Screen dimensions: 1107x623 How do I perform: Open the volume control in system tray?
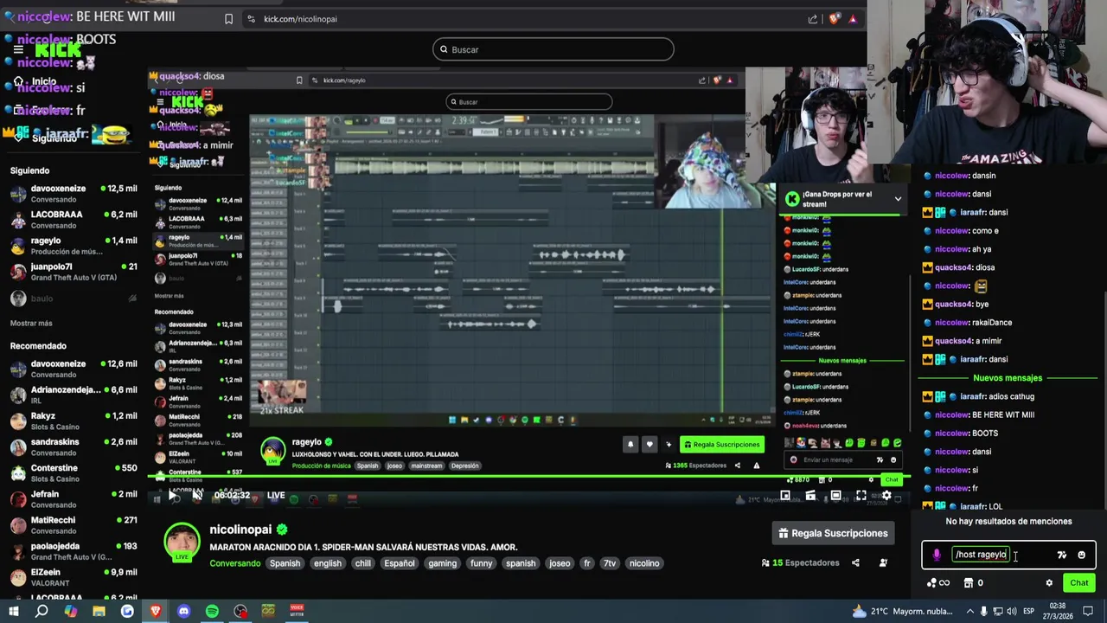pos(1012,612)
